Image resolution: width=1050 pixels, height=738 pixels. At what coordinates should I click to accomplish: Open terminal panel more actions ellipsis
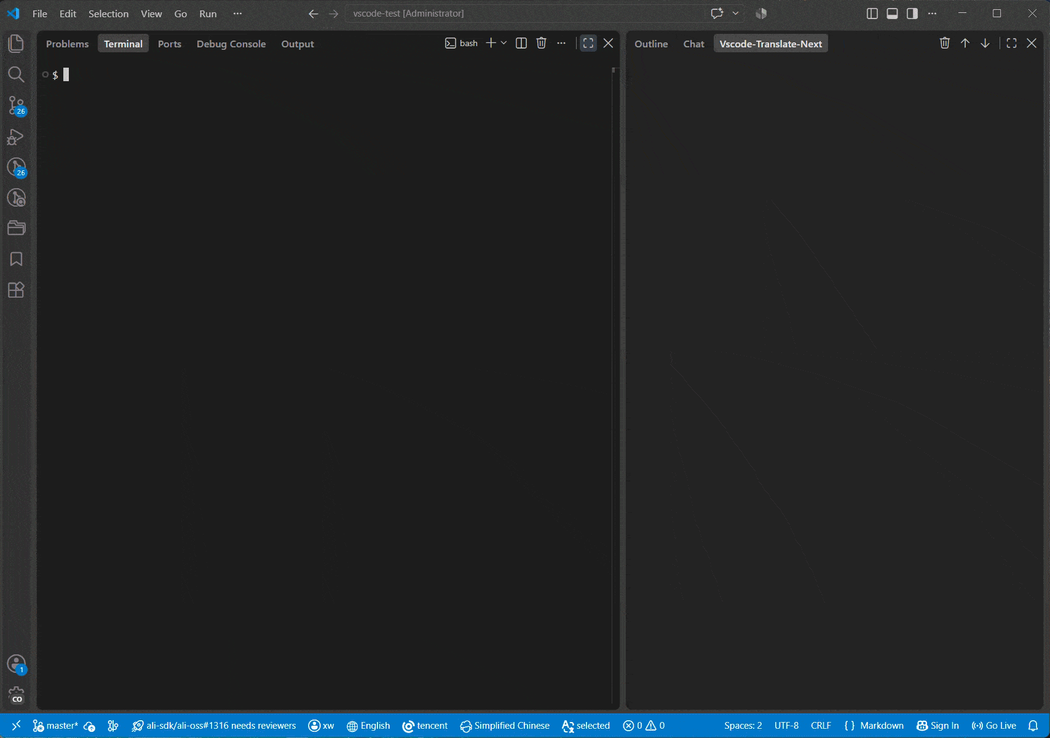561,43
